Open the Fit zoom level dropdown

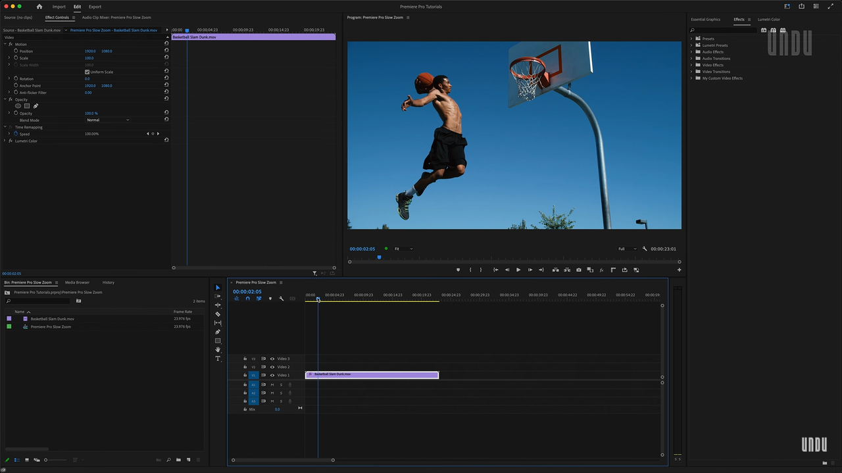click(403, 249)
